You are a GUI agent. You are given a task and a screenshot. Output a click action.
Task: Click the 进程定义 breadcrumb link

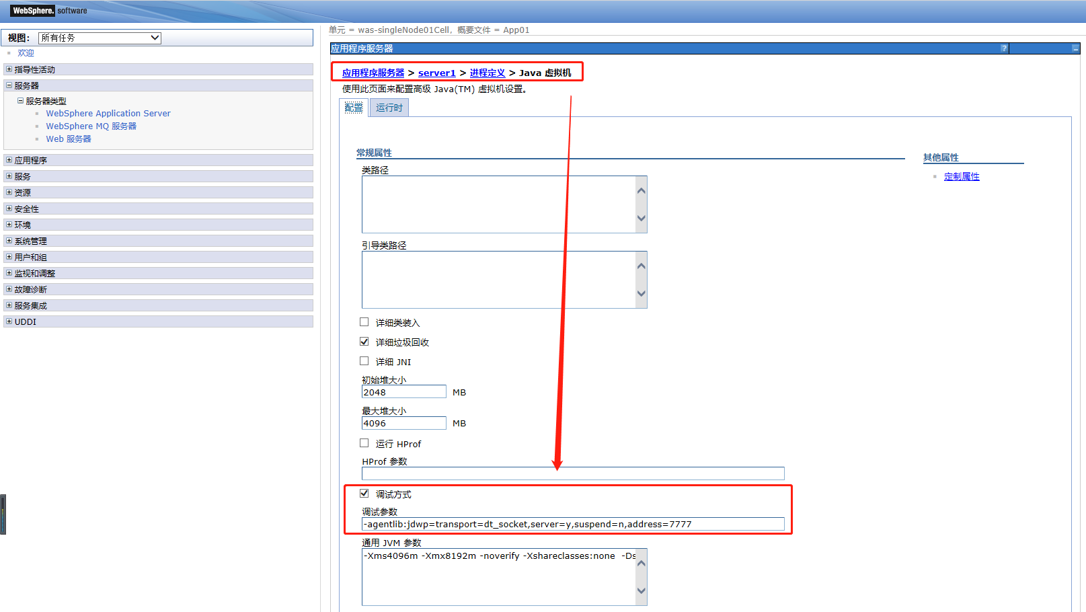point(488,73)
